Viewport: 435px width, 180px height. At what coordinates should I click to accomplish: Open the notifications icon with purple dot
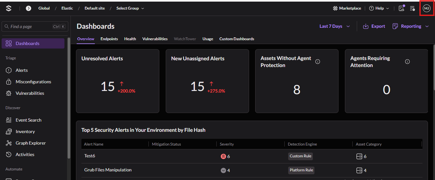coord(401,8)
